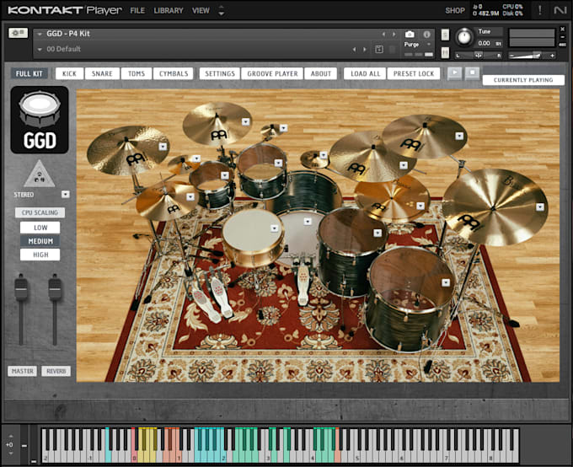Open the GROOVE PLAYER page

[x=272, y=73]
